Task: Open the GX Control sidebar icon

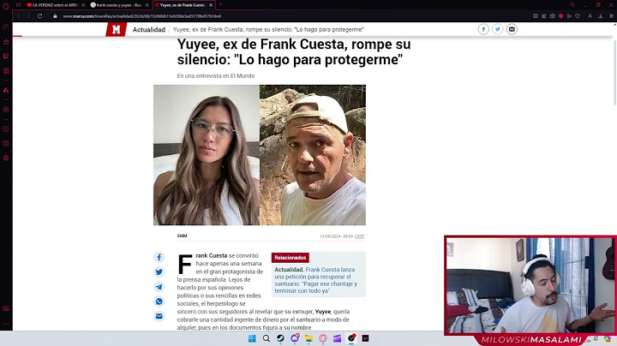Action: coord(6,27)
